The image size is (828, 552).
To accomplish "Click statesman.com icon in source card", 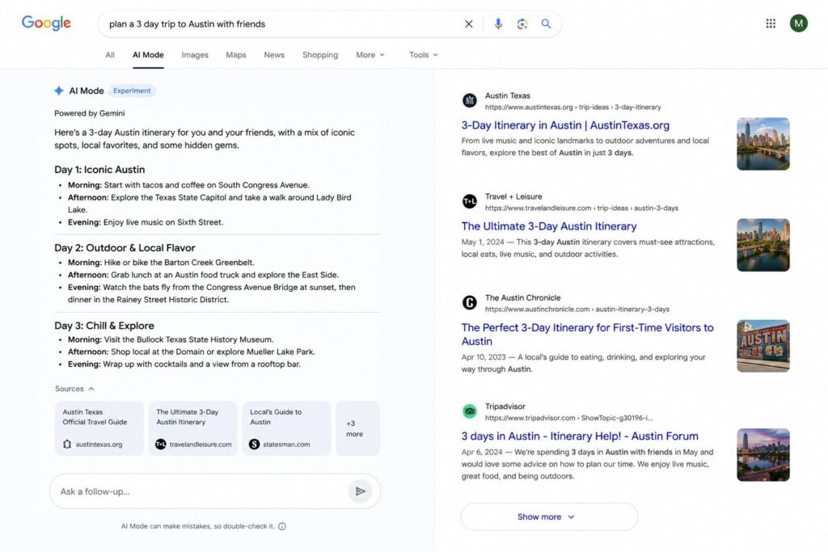I will (x=254, y=445).
